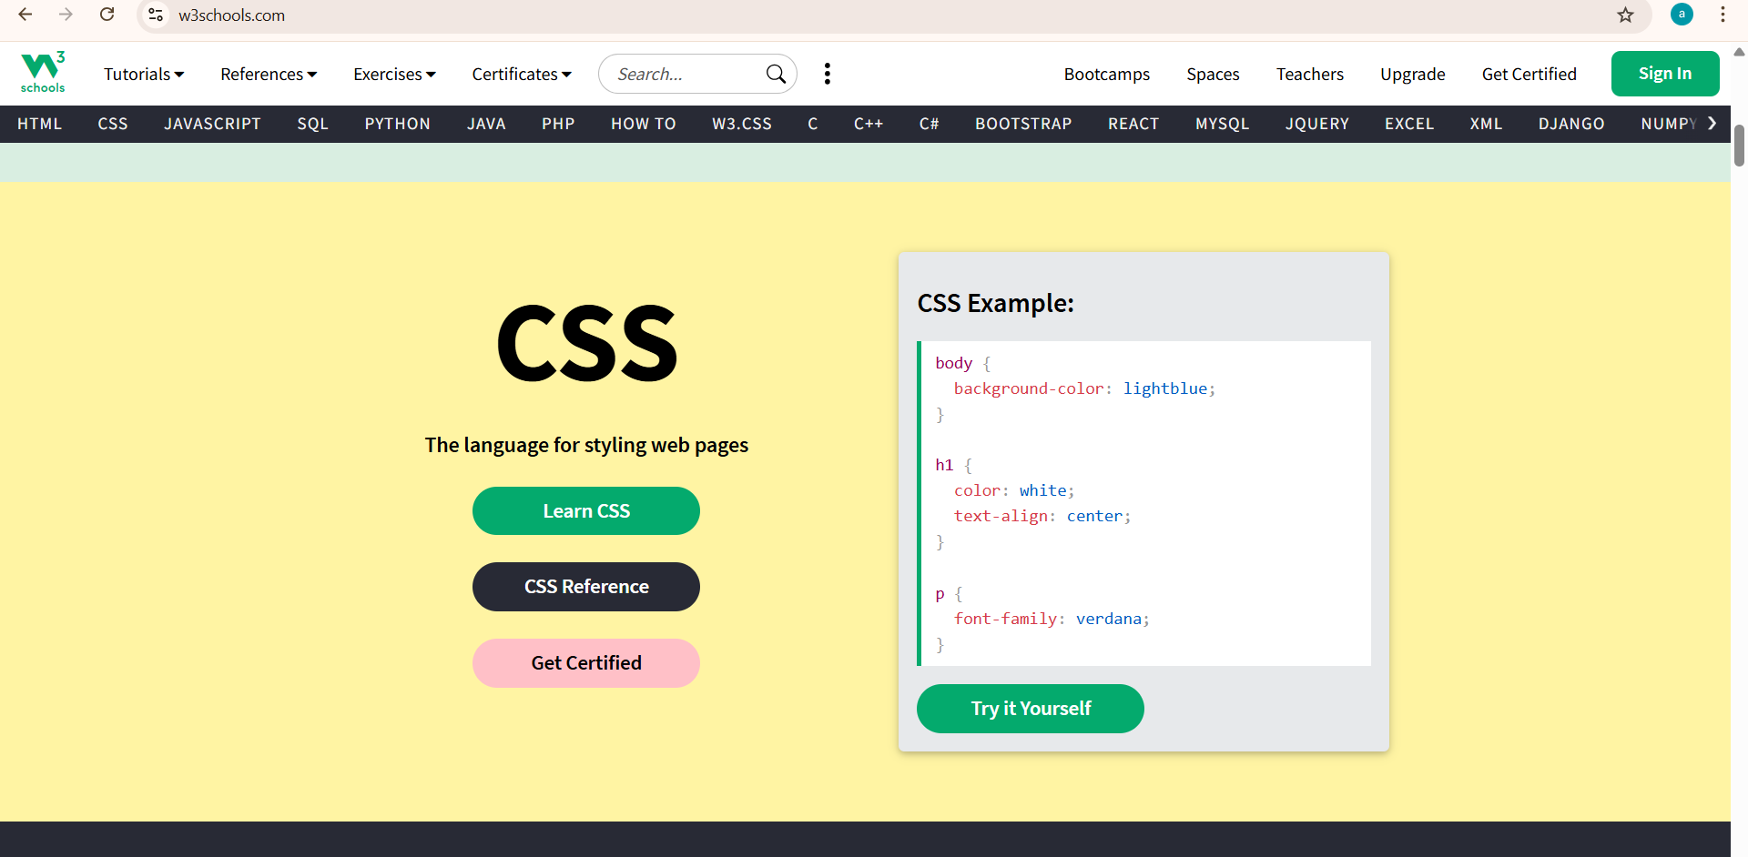Image resolution: width=1748 pixels, height=857 pixels.
Task: Click 'The language for styling web pages' text
Action: point(586,445)
